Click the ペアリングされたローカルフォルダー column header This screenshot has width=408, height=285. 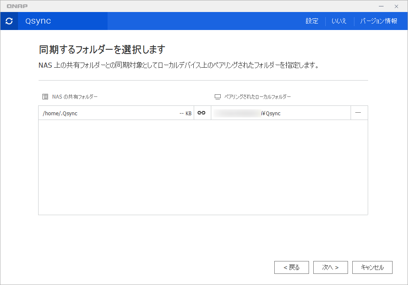coord(258,97)
